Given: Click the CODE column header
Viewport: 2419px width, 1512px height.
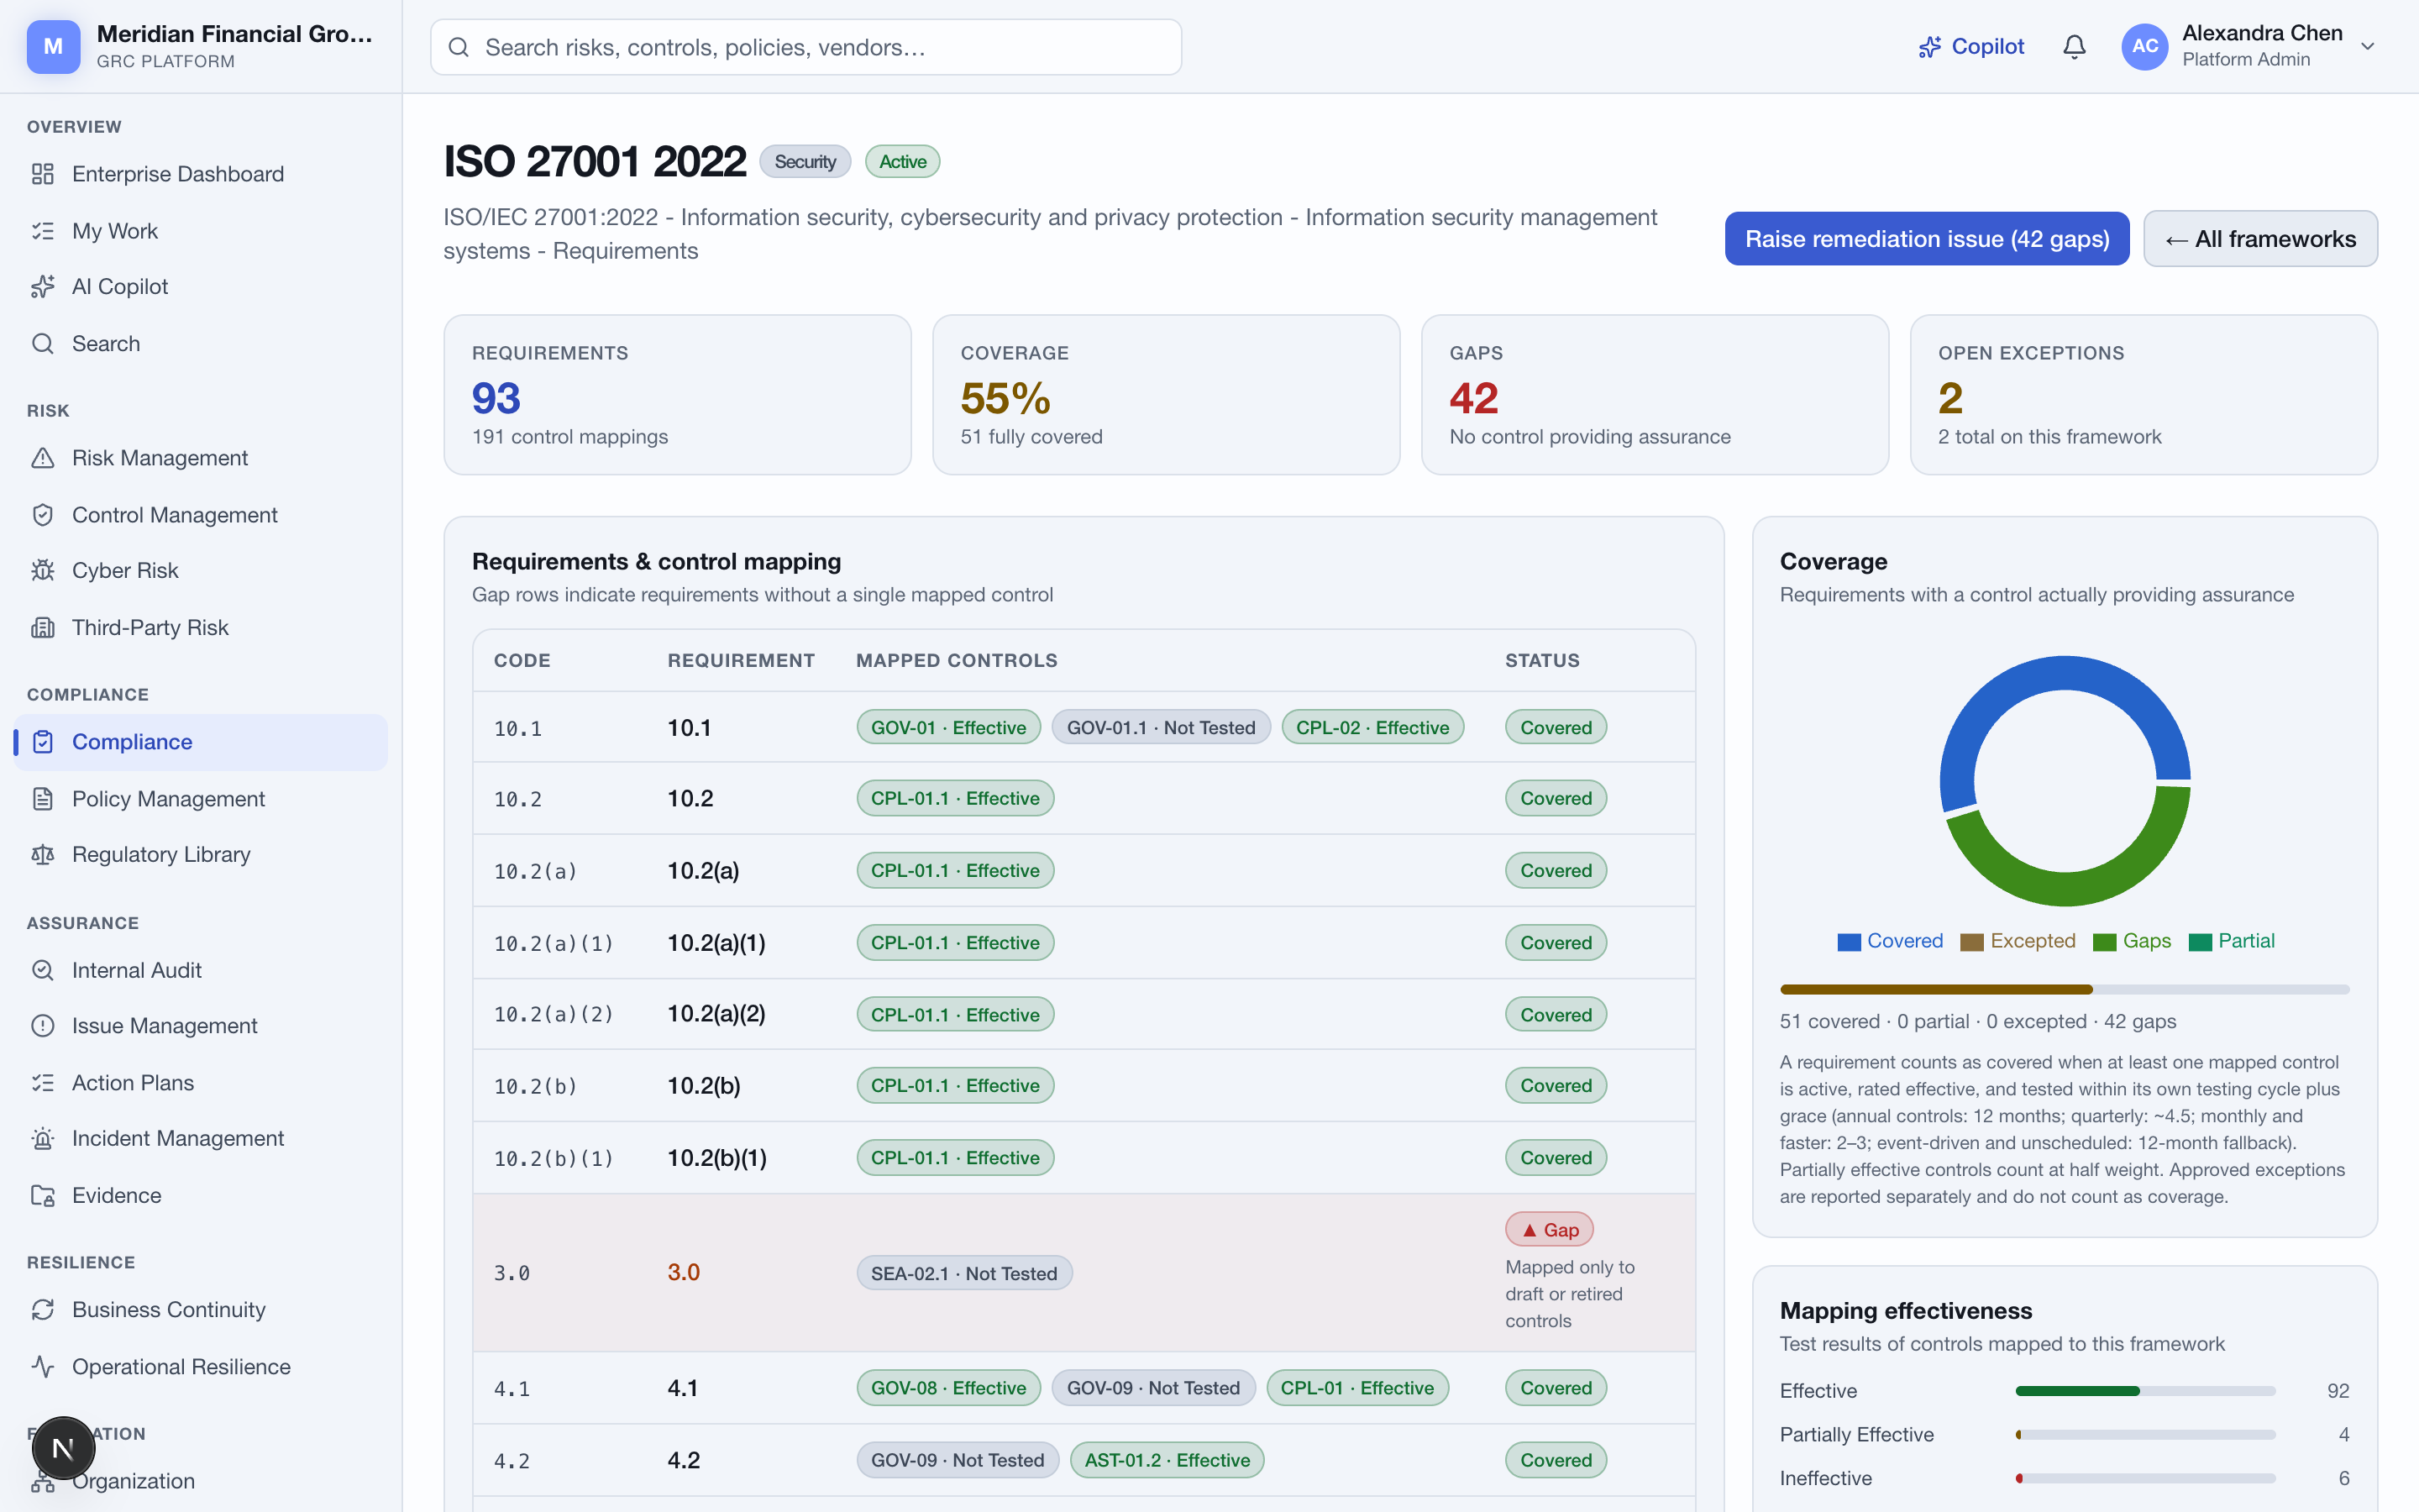Looking at the screenshot, I should tap(522, 660).
